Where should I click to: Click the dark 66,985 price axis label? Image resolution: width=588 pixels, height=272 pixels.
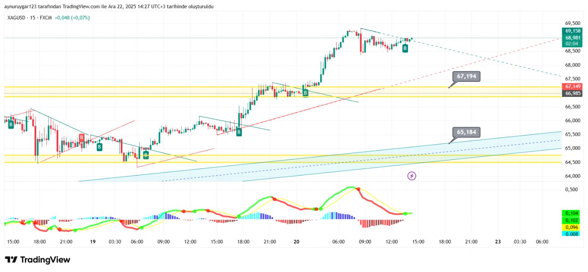pyautogui.click(x=573, y=93)
